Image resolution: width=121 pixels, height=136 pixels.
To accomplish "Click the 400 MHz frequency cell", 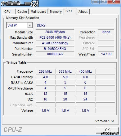I will pyautogui.click(x=85, y=71).
